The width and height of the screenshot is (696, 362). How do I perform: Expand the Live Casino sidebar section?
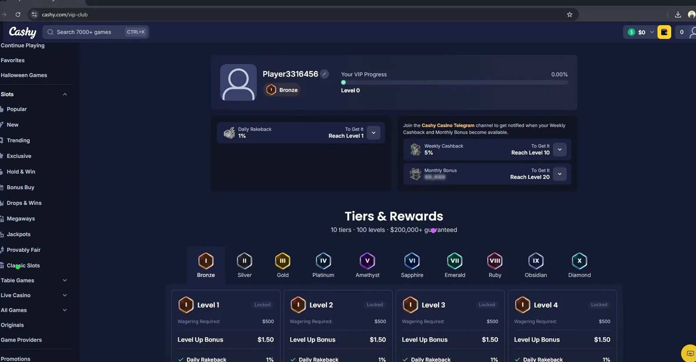tap(65, 295)
